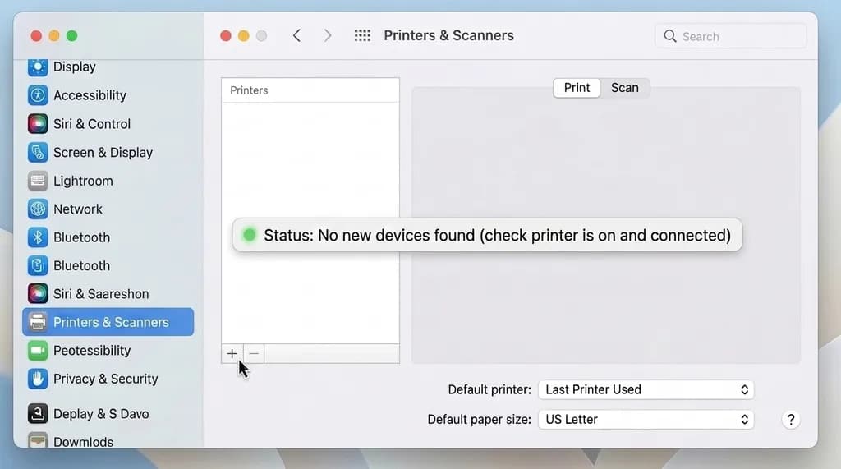Click the Printers list header

(x=310, y=90)
